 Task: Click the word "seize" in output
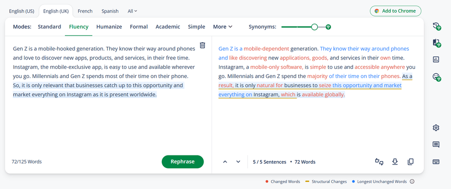[325, 85]
